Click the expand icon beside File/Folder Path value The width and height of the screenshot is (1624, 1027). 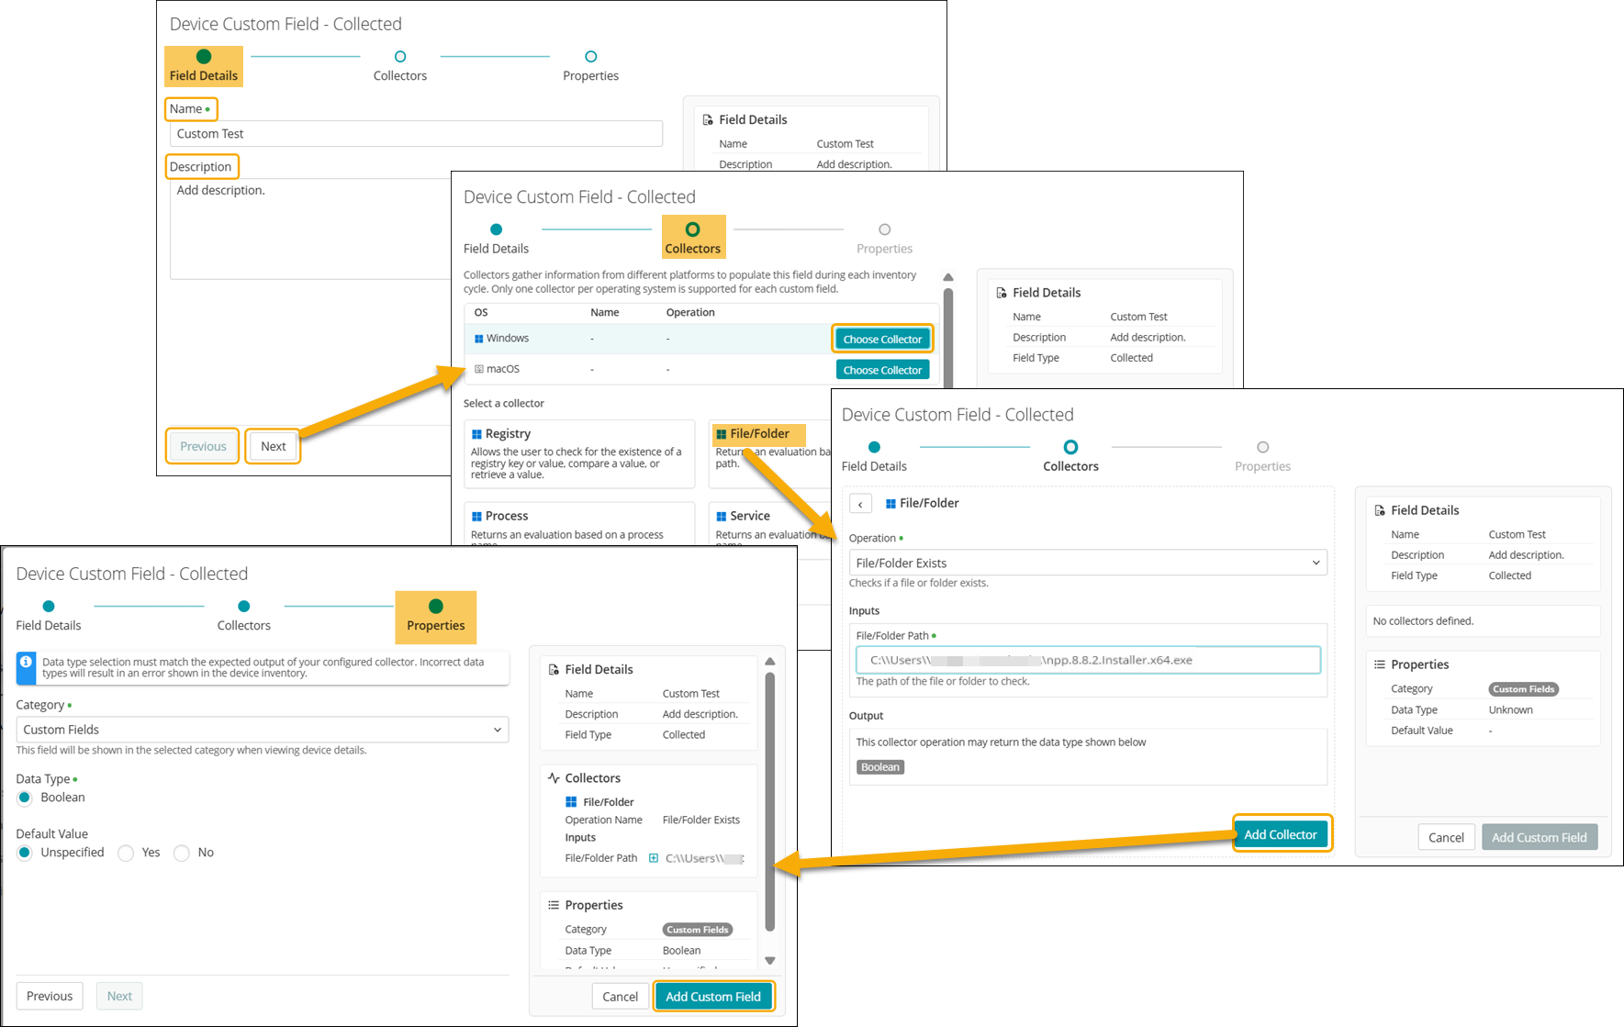[654, 858]
